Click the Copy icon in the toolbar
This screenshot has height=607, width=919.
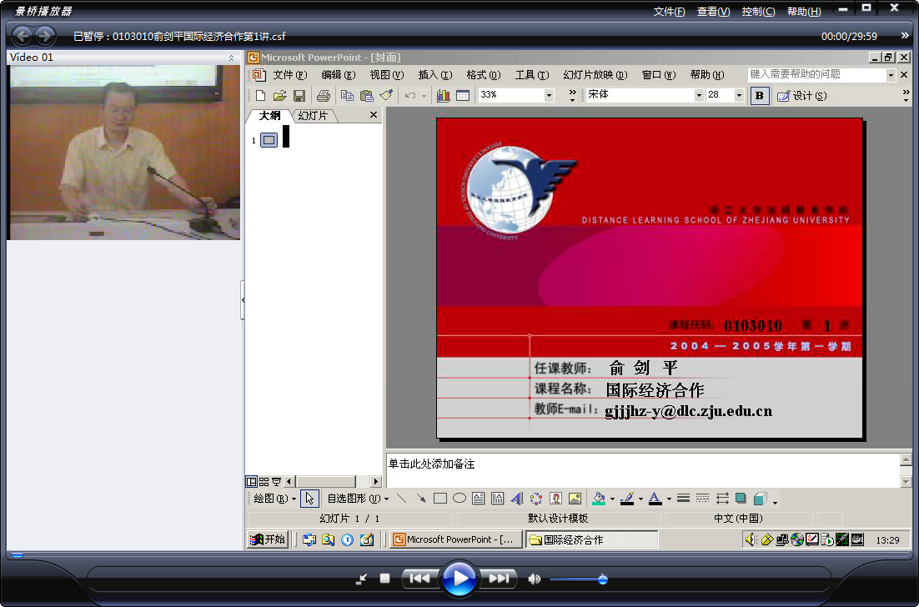tap(347, 95)
